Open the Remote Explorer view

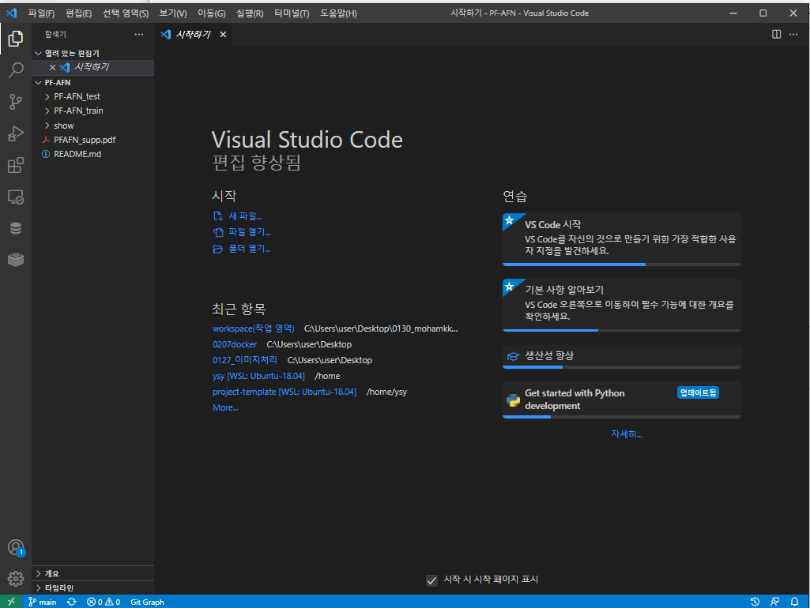point(16,197)
